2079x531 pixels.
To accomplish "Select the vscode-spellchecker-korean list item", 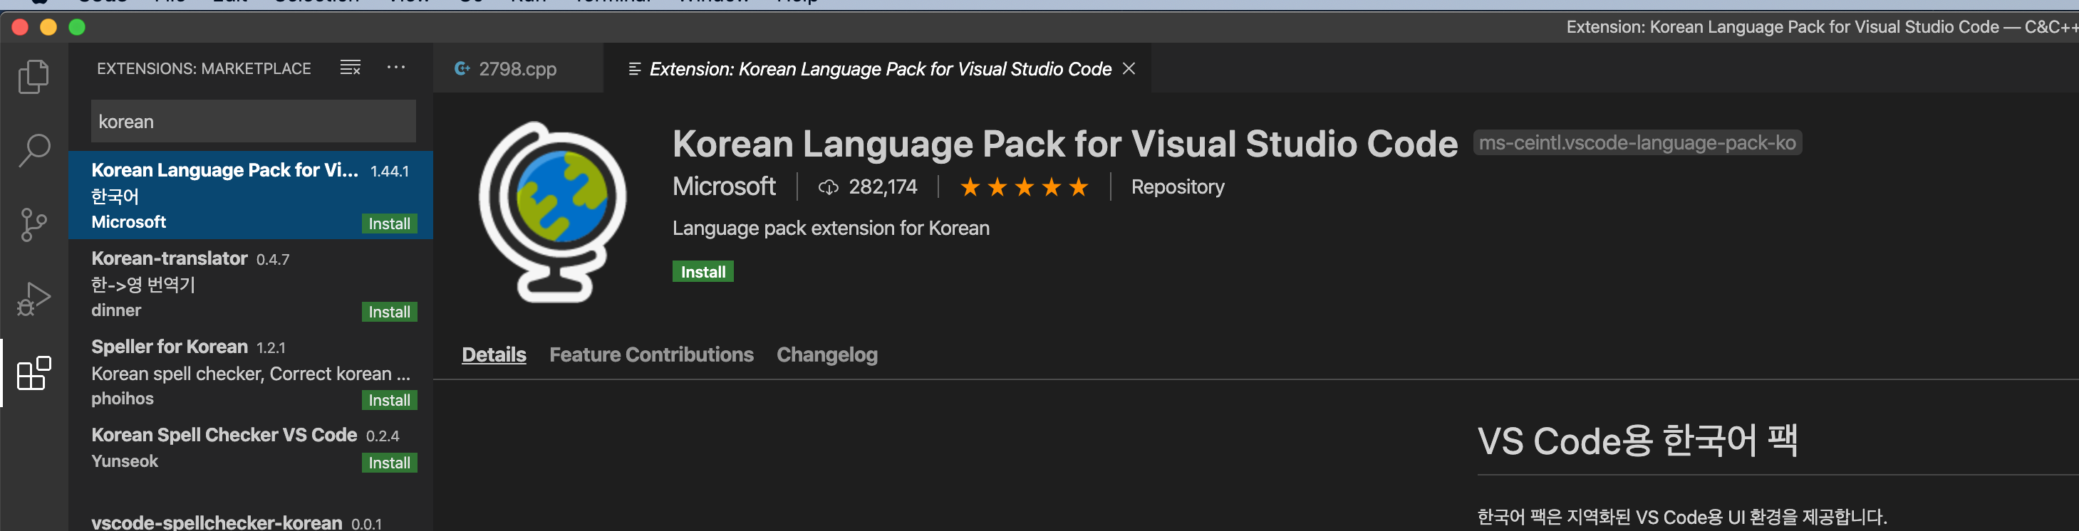I will coord(250,517).
